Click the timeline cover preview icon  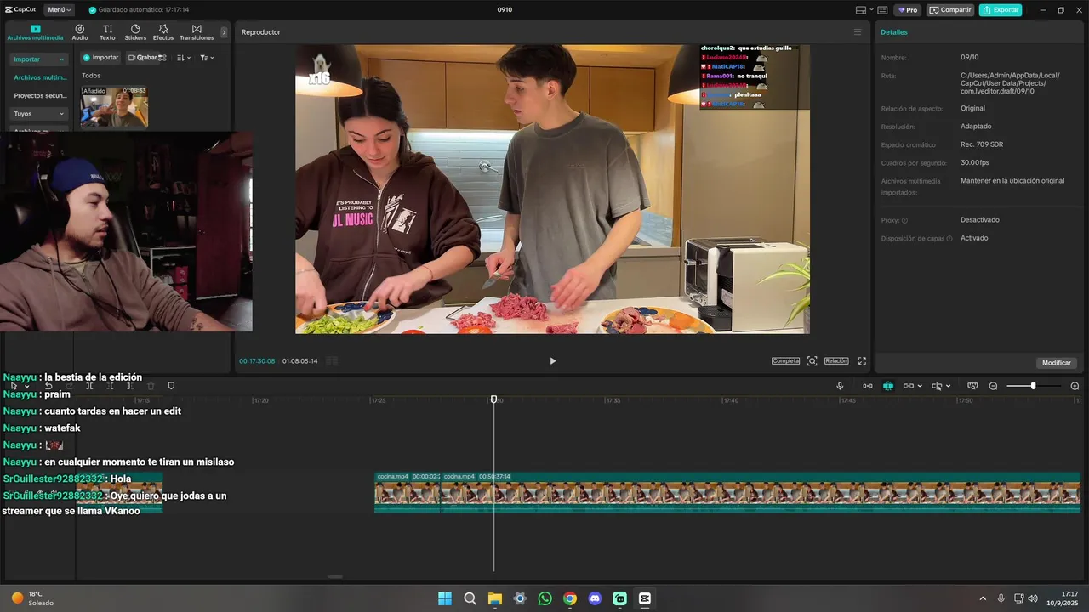point(972,386)
